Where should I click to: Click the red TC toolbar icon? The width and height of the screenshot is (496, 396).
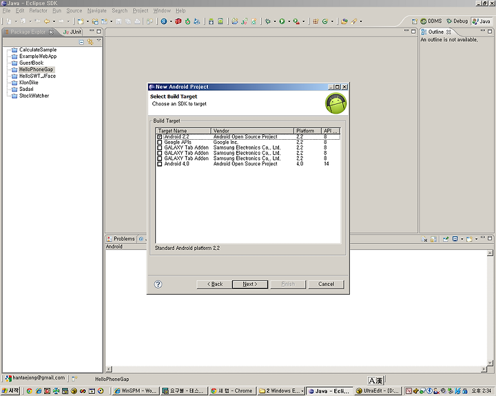click(178, 21)
